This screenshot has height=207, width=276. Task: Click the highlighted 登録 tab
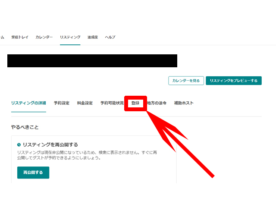click(x=135, y=103)
